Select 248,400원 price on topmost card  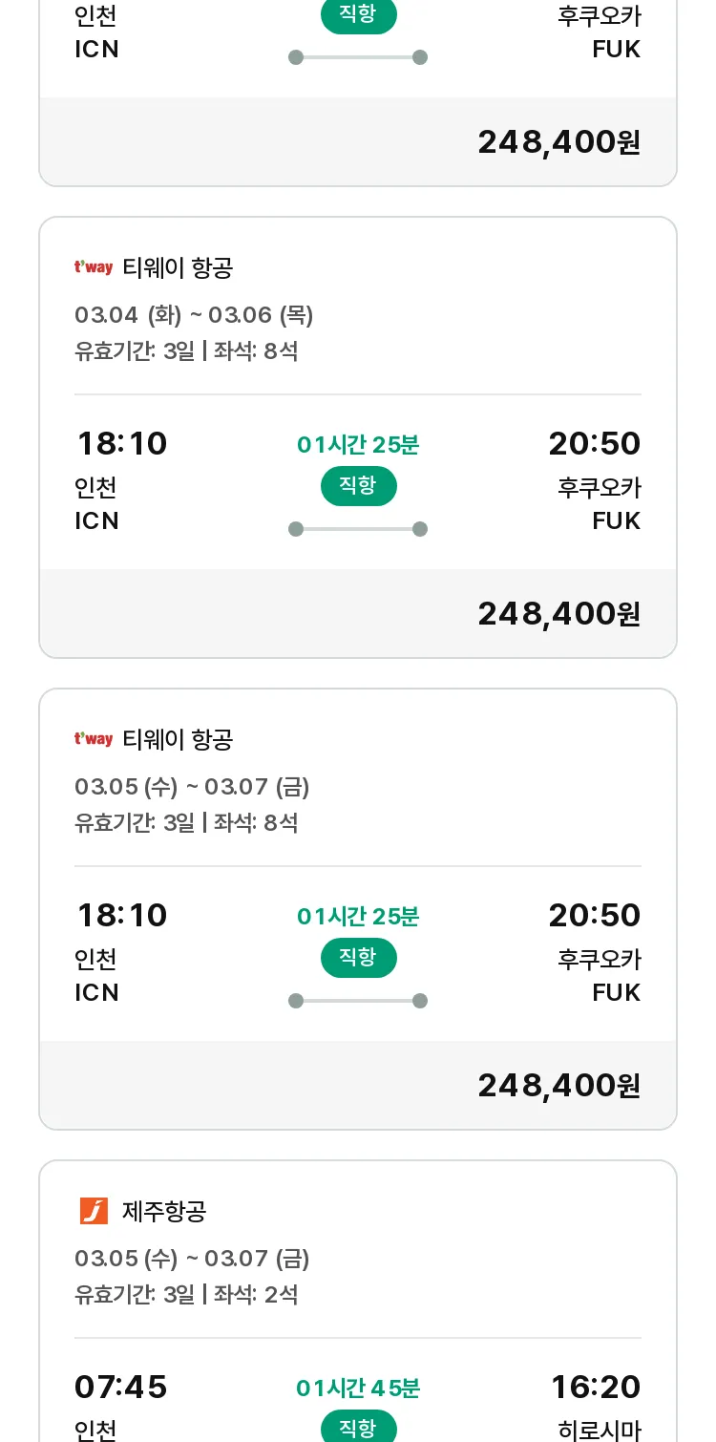pos(558,142)
